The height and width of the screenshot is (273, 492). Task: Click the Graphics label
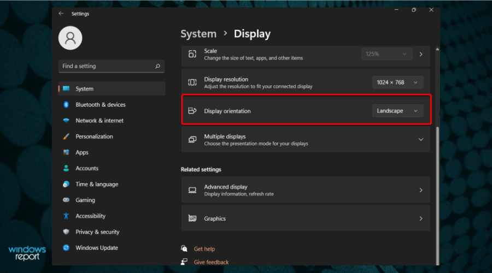215,218
